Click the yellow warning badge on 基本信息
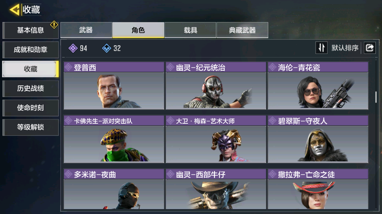 coord(54,25)
